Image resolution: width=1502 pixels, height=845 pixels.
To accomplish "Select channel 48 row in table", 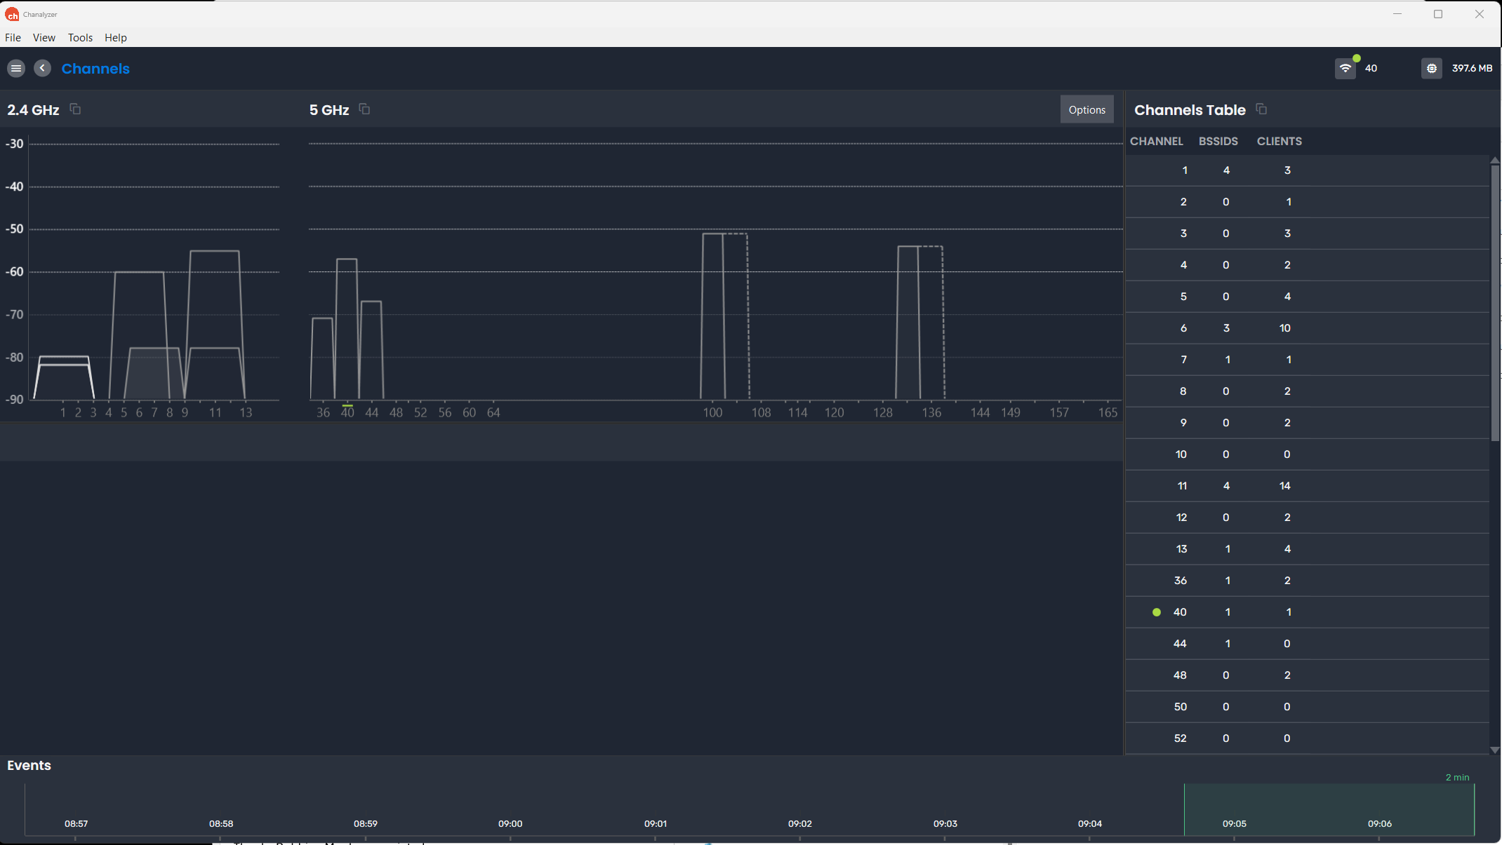I will click(x=1307, y=675).
